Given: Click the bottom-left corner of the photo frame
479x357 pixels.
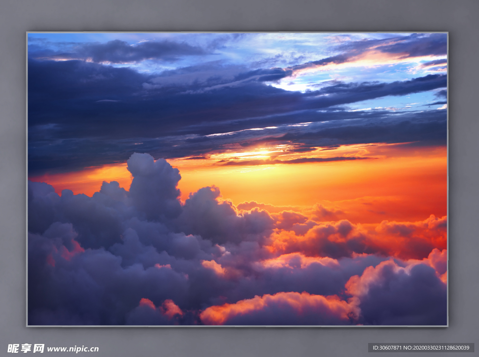Looking at the screenshot, I should [x=28, y=325].
